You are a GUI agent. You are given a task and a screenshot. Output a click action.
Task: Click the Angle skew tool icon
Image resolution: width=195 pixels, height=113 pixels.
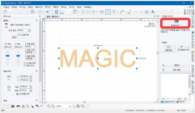pyautogui.click(x=62, y=12)
